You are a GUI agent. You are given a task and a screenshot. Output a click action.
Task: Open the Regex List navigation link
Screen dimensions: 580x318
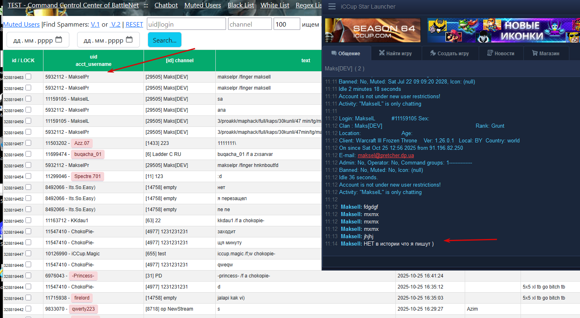click(309, 5)
